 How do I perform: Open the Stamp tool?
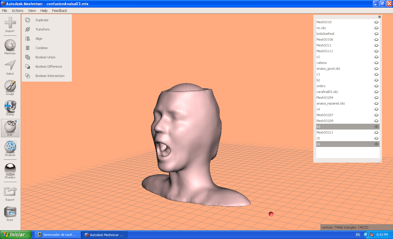pyautogui.click(x=10, y=108)
